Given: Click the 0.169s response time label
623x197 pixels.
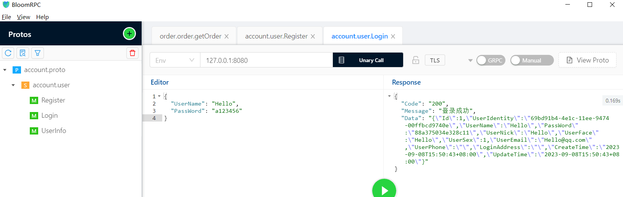Looking at the screenshot, I should point(613,101).
